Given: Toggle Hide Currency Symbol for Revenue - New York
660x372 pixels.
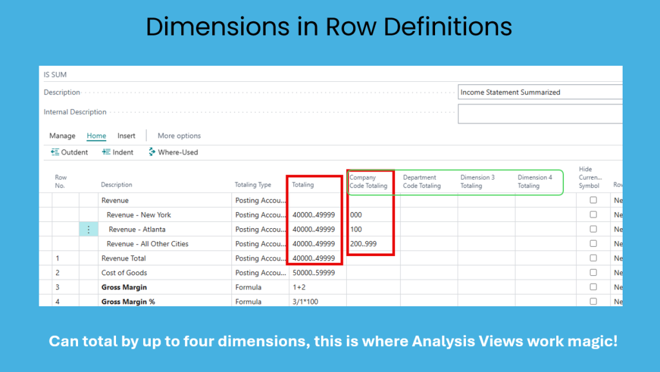Looking at the screenshot, I should (593, 215).
